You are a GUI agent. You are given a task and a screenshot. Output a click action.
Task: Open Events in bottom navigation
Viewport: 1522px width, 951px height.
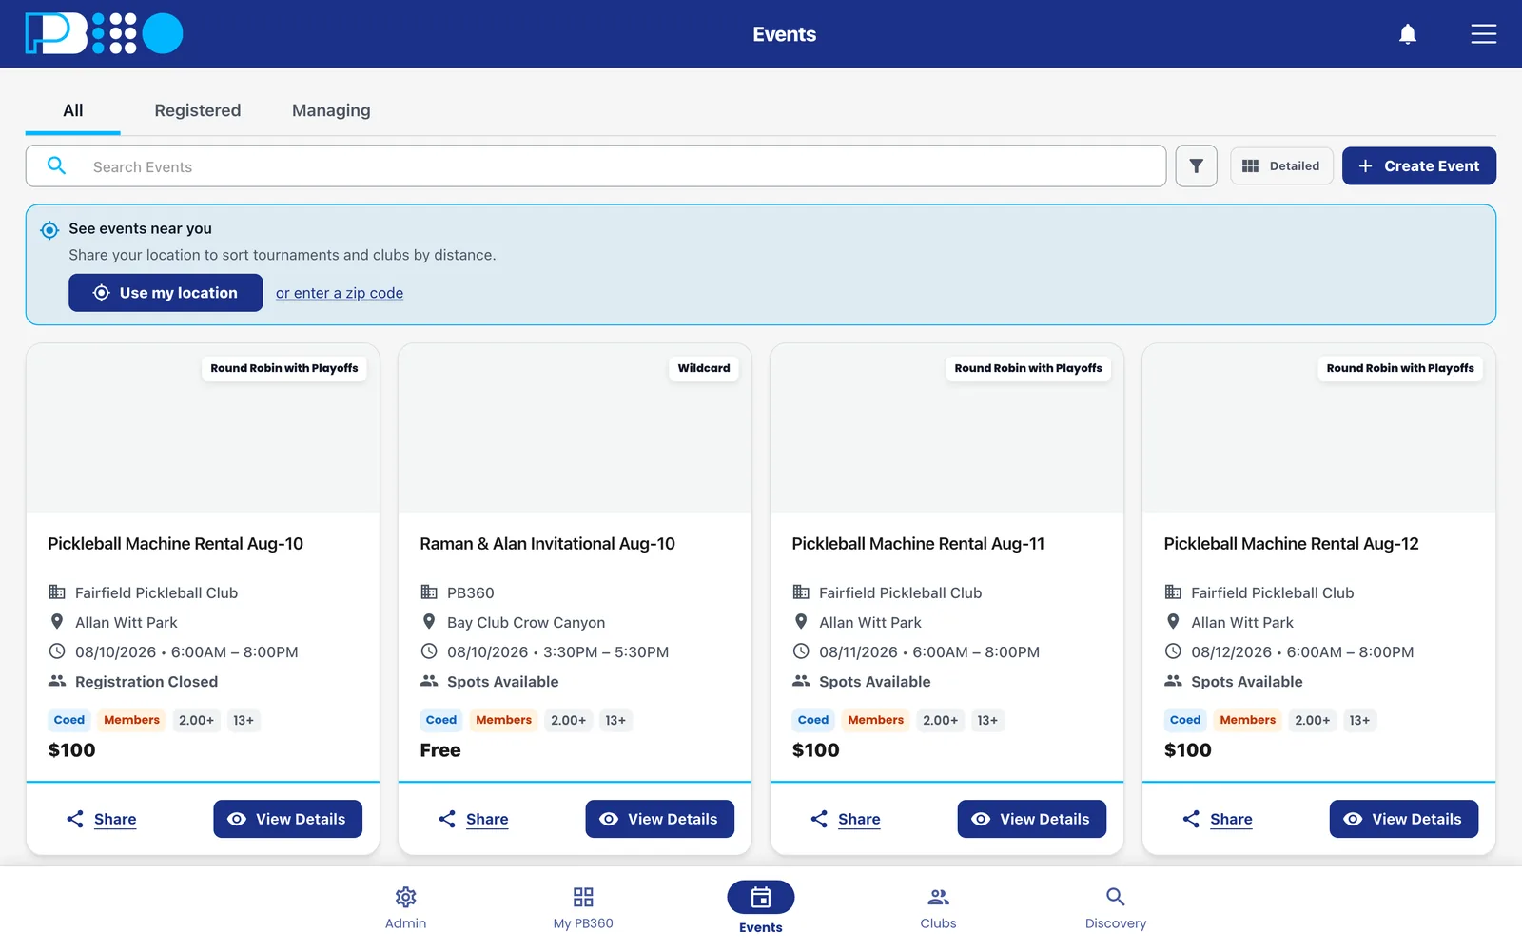click(x=761, y=908)
